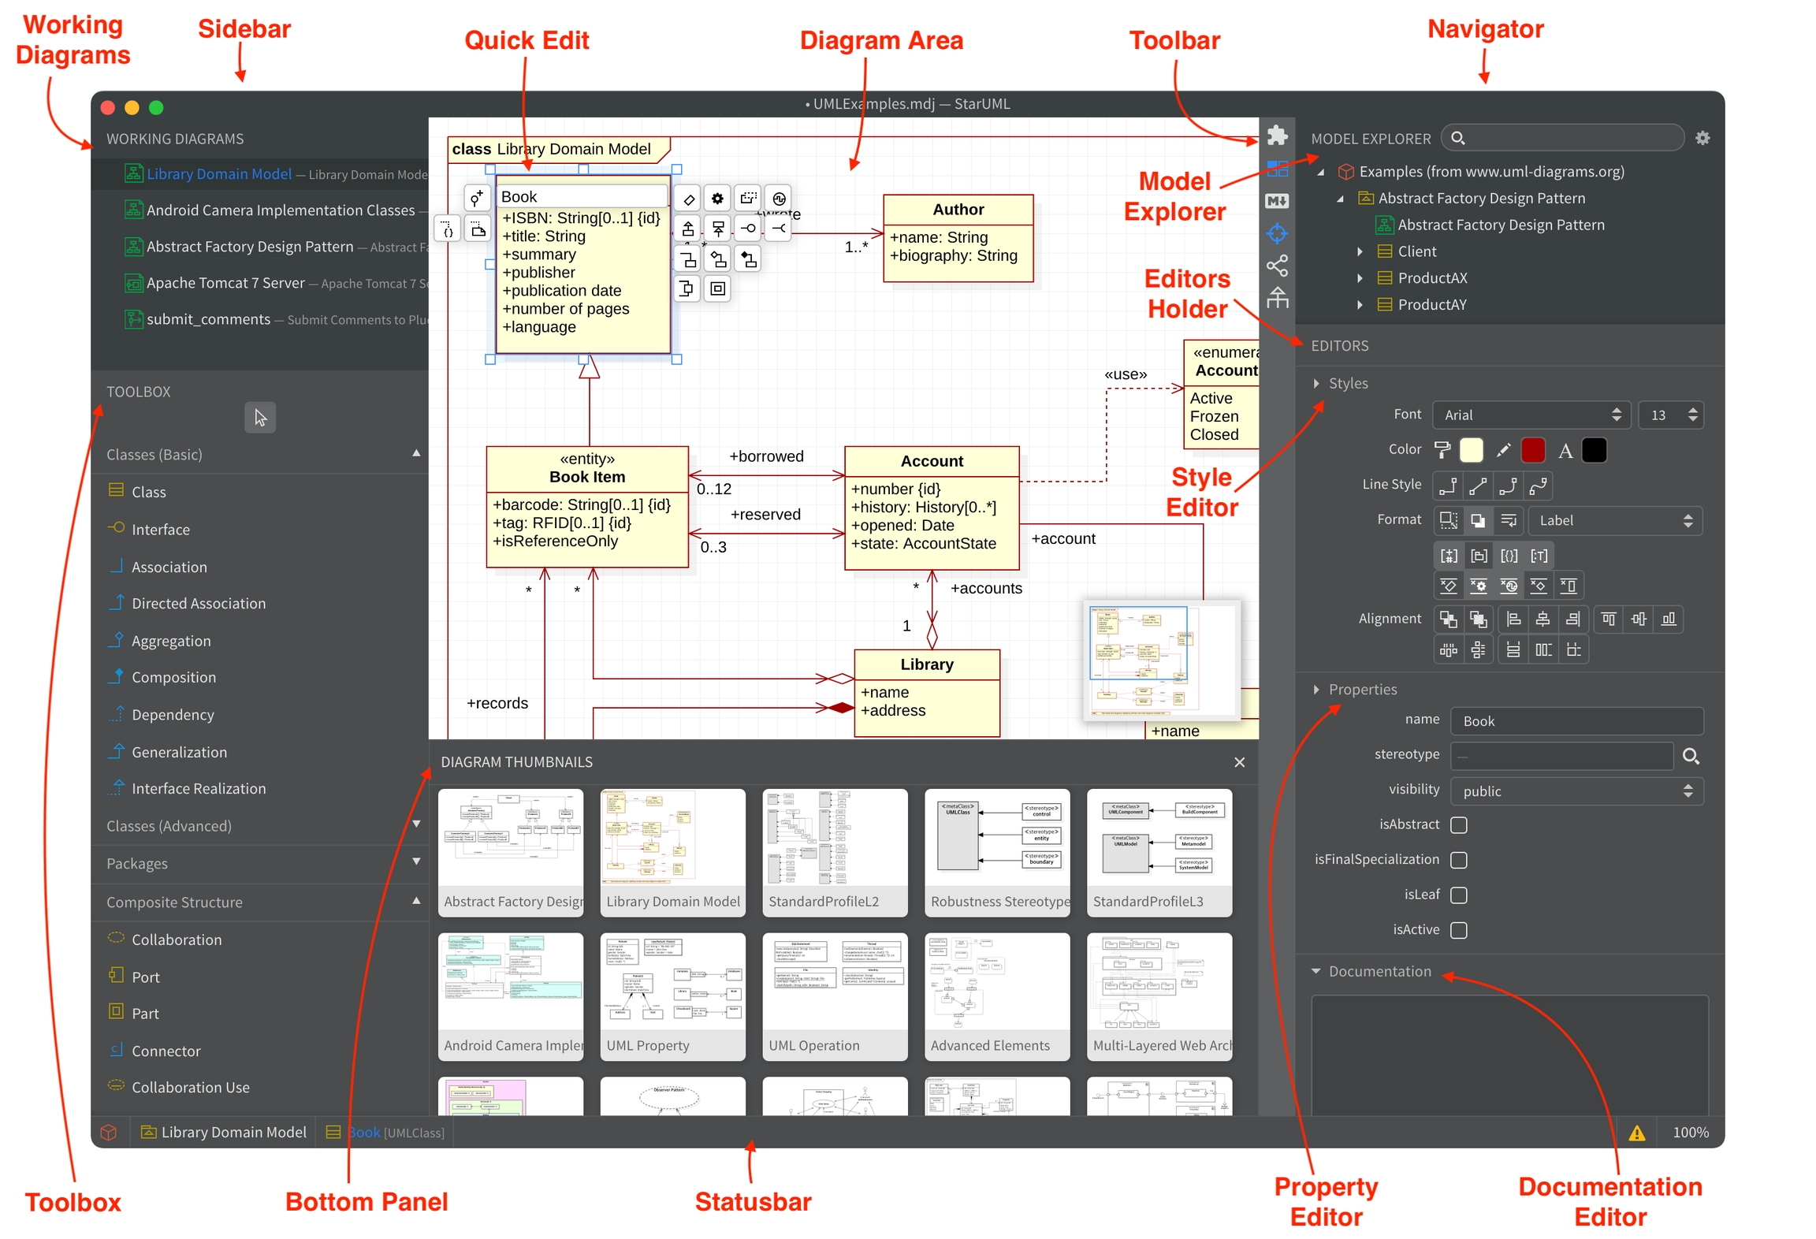Click the stereotype search magnifier icon

pos(1690,756)
